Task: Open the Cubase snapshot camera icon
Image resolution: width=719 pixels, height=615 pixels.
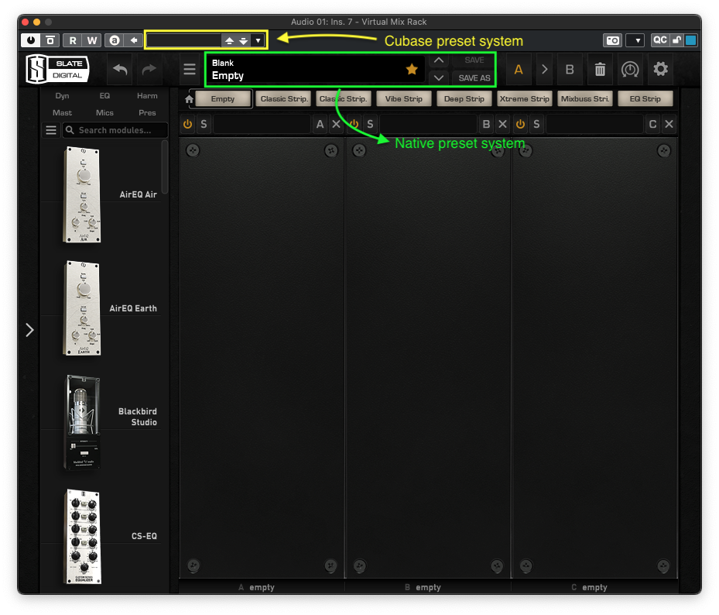Action: (x=612, y=40)
